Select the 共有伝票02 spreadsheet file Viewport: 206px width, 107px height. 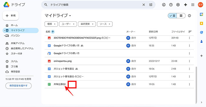[119, 84]
